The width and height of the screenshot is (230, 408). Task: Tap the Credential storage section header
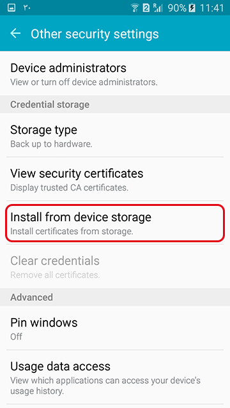tap(115, 105)
